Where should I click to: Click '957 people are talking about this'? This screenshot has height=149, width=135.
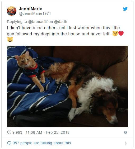[42, 143]
